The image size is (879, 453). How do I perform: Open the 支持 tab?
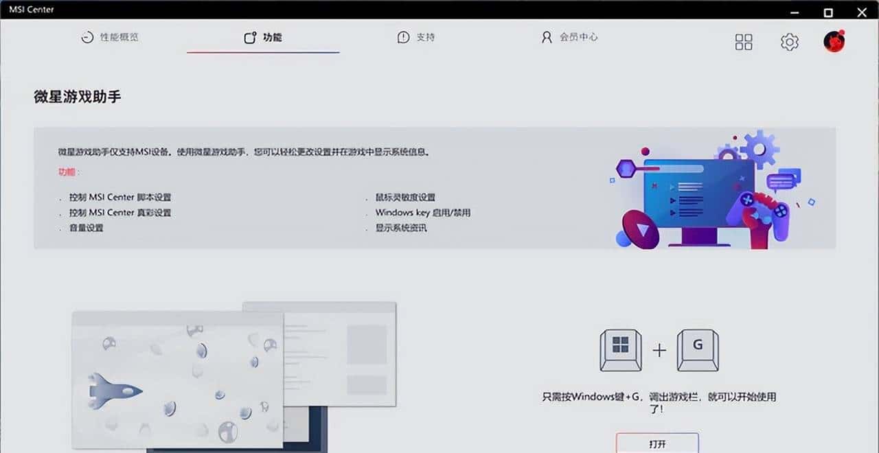click(x=415, y=38)
